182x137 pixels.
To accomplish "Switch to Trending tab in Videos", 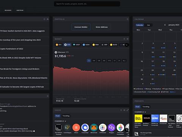I will tap(66, 116).
